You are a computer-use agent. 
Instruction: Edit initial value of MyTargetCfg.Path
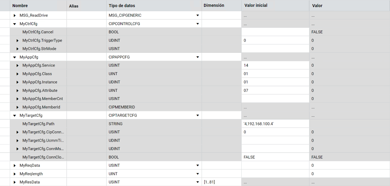(x=275, y=124)
